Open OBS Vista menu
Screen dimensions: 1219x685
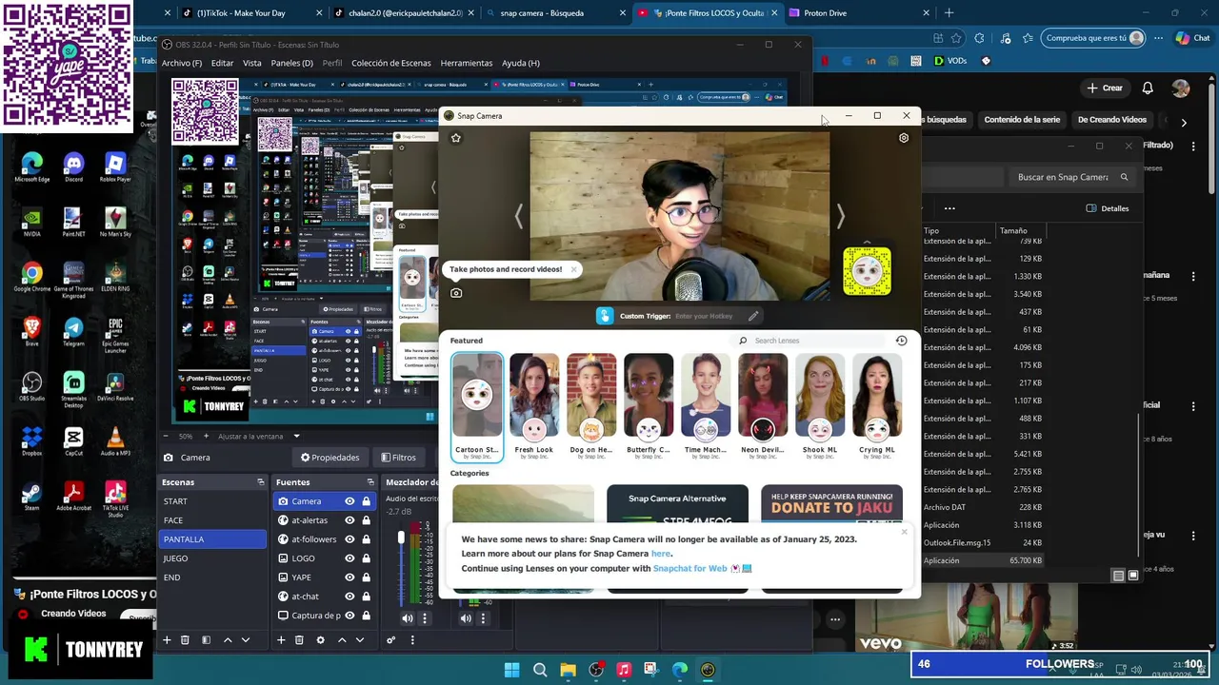(252, 63)
